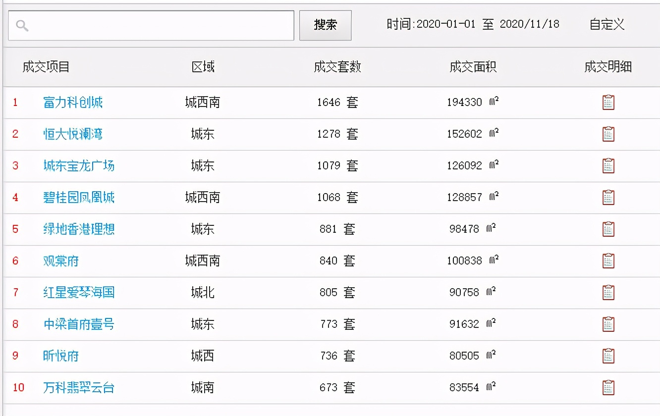Open the 自定义 date range option
The height and width of the screenshot is (416, 660).
[605, 24]
